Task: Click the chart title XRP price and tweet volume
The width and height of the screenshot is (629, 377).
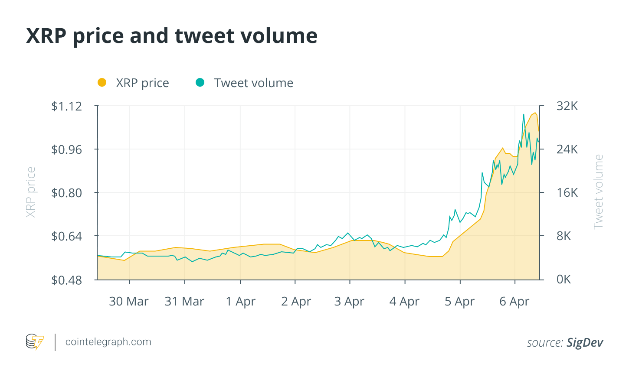Action: [x=172, y=36]
